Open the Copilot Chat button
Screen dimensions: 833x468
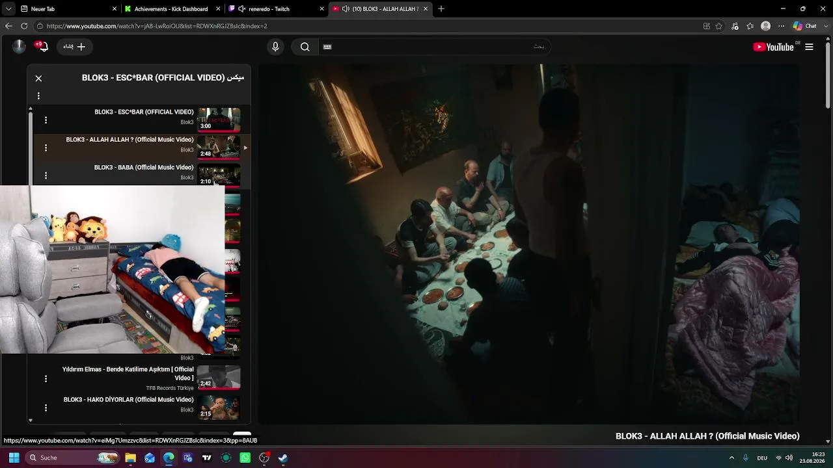coord(805,26)
